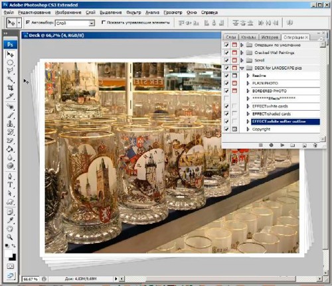Uncheck the PLAIN PHOTO action checkbox

point(226,83)
